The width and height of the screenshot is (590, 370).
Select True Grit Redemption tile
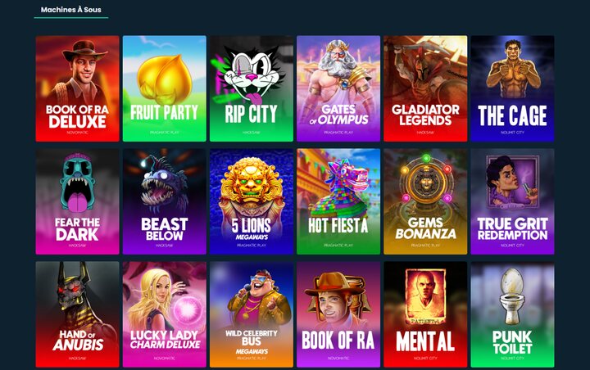512,201
